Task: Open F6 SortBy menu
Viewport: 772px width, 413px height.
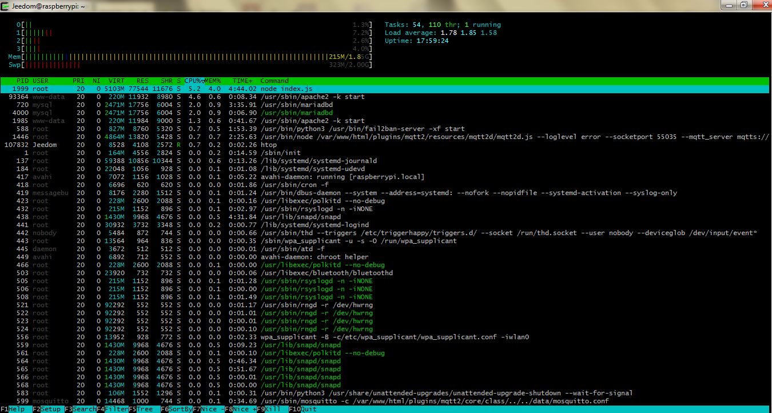Action: click(x=176, y=409)
